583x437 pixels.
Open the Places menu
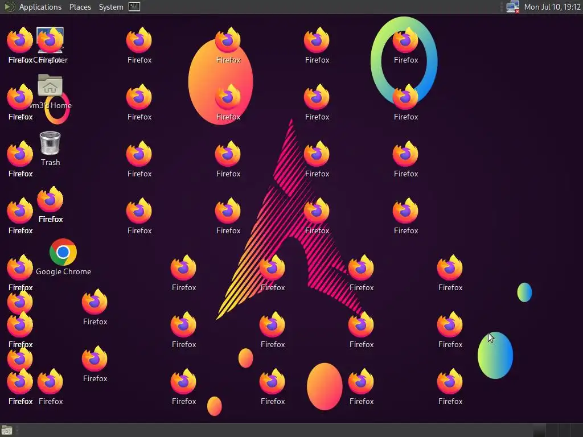click(80, 7)
